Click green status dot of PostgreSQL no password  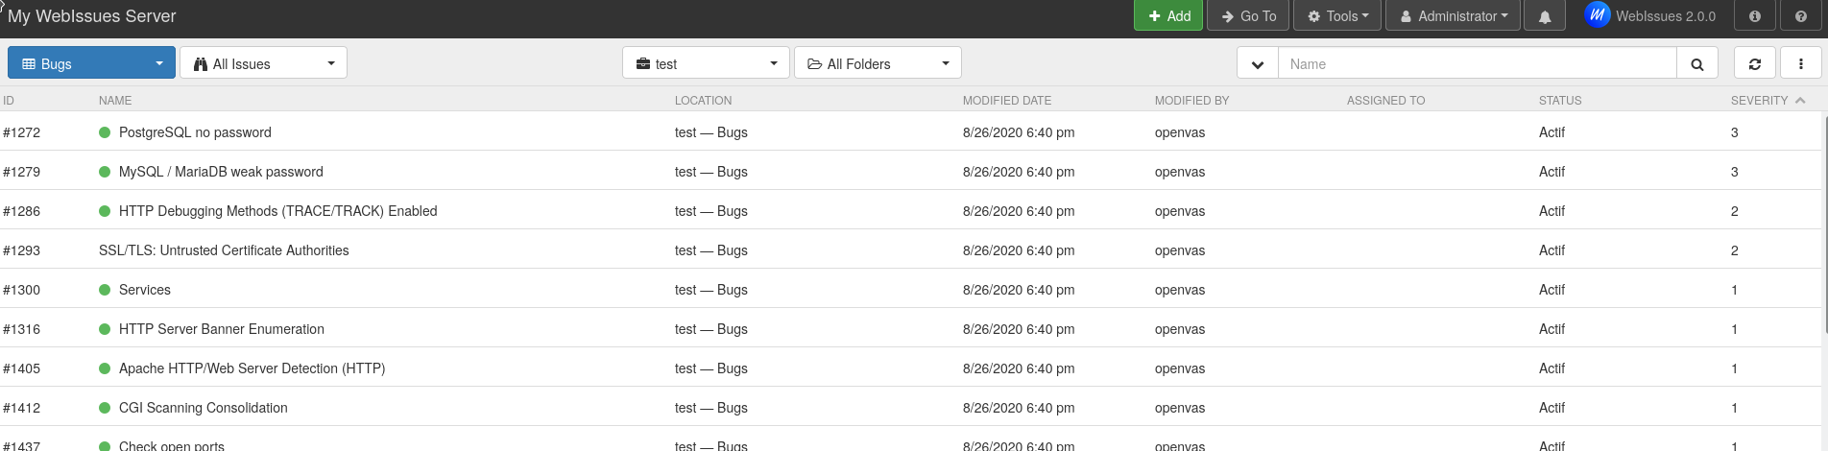coord(105,132)
